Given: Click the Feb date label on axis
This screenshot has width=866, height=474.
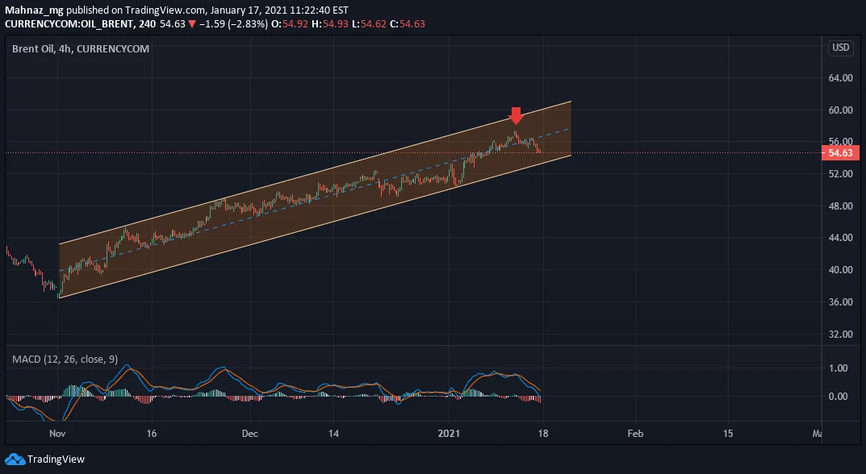Looking at the screenshot, I should click(635, 433).
